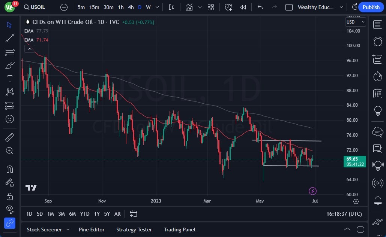386x237 pixels.
Task: Toggle hide all drawings eye icon
Action: point(9,209)
